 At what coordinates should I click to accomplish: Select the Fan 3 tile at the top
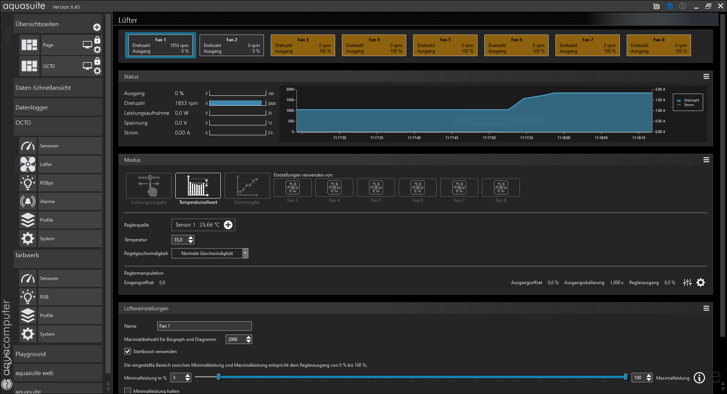(x=303, y=45)
